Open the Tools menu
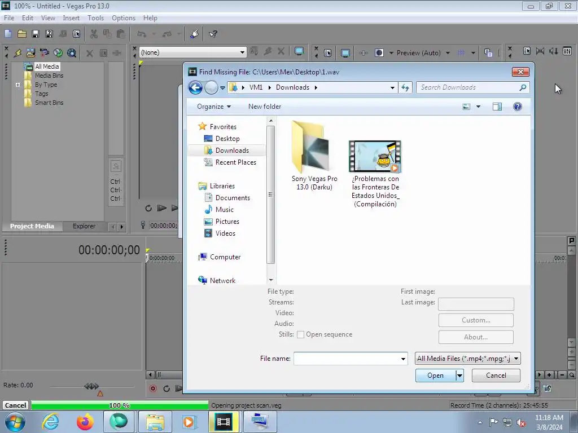This screenshot has height=433, width=578. click(95, 18)
